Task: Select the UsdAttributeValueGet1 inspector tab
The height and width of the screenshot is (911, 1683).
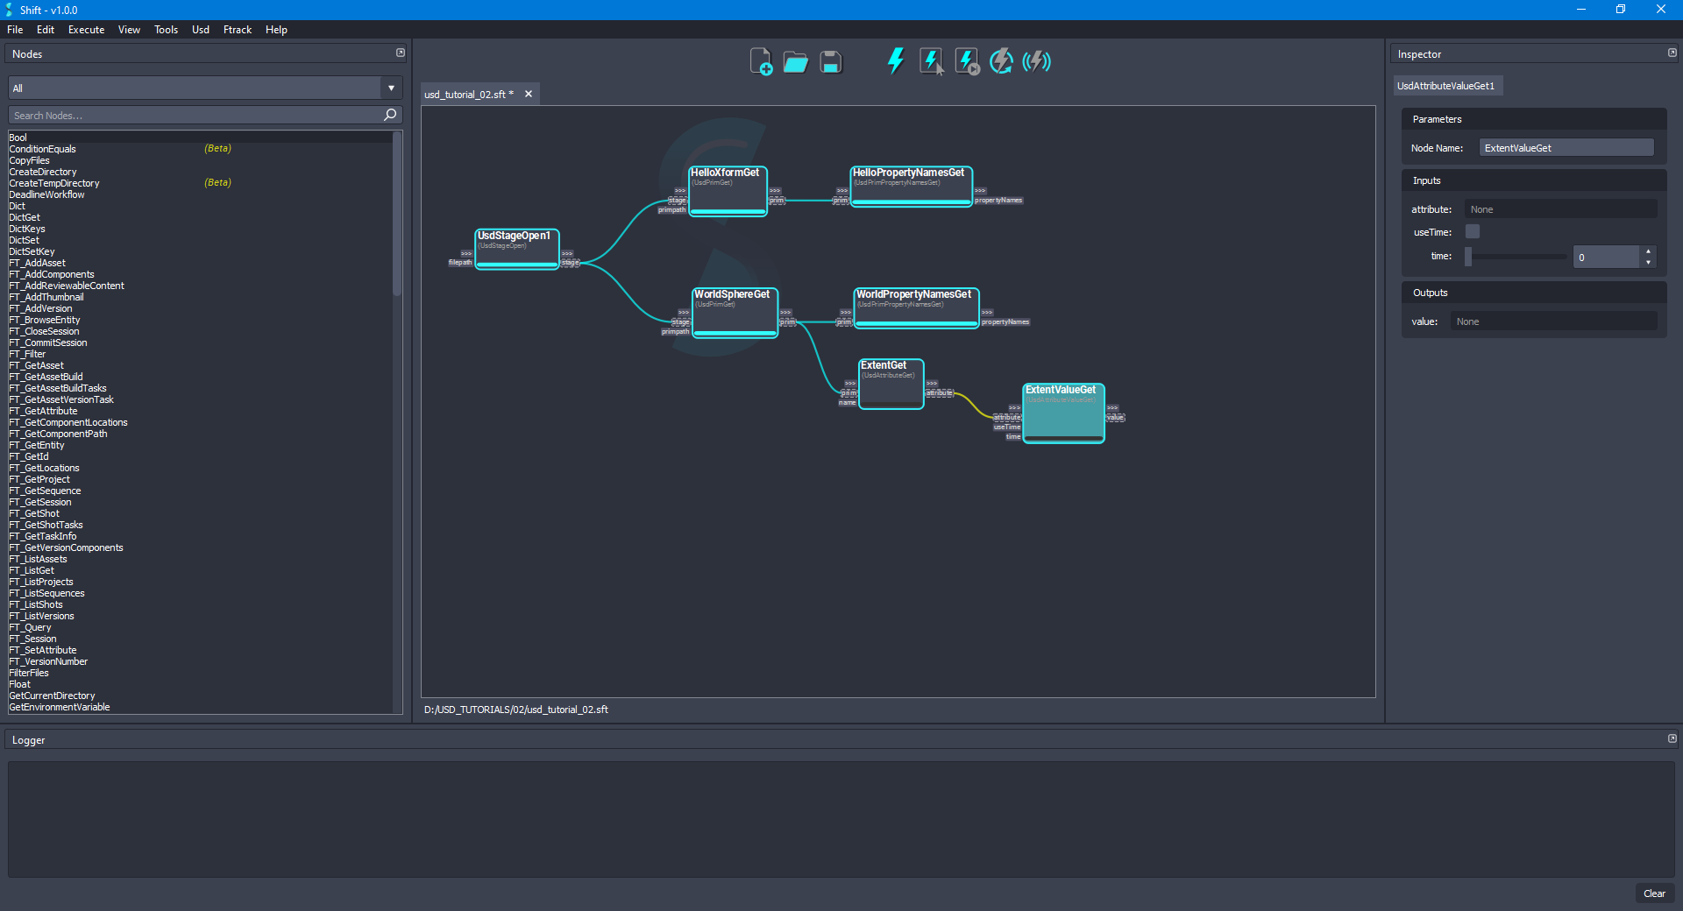Action: 1447,85
